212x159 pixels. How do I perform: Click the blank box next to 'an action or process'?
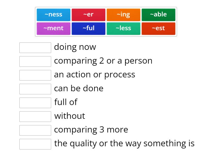coord(35,75)
